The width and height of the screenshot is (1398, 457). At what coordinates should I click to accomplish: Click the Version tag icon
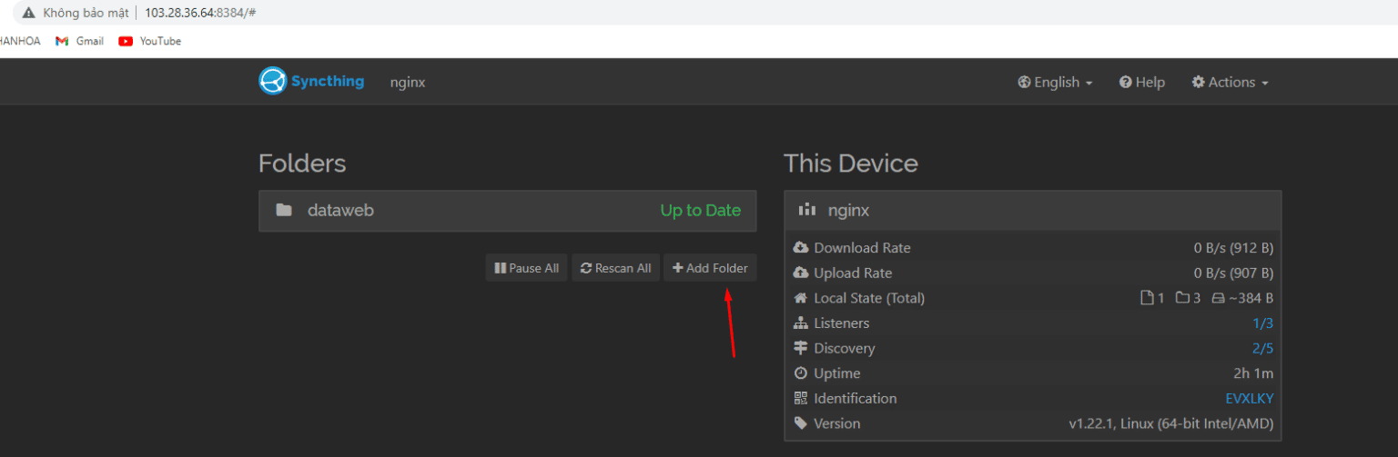(801, 423)
